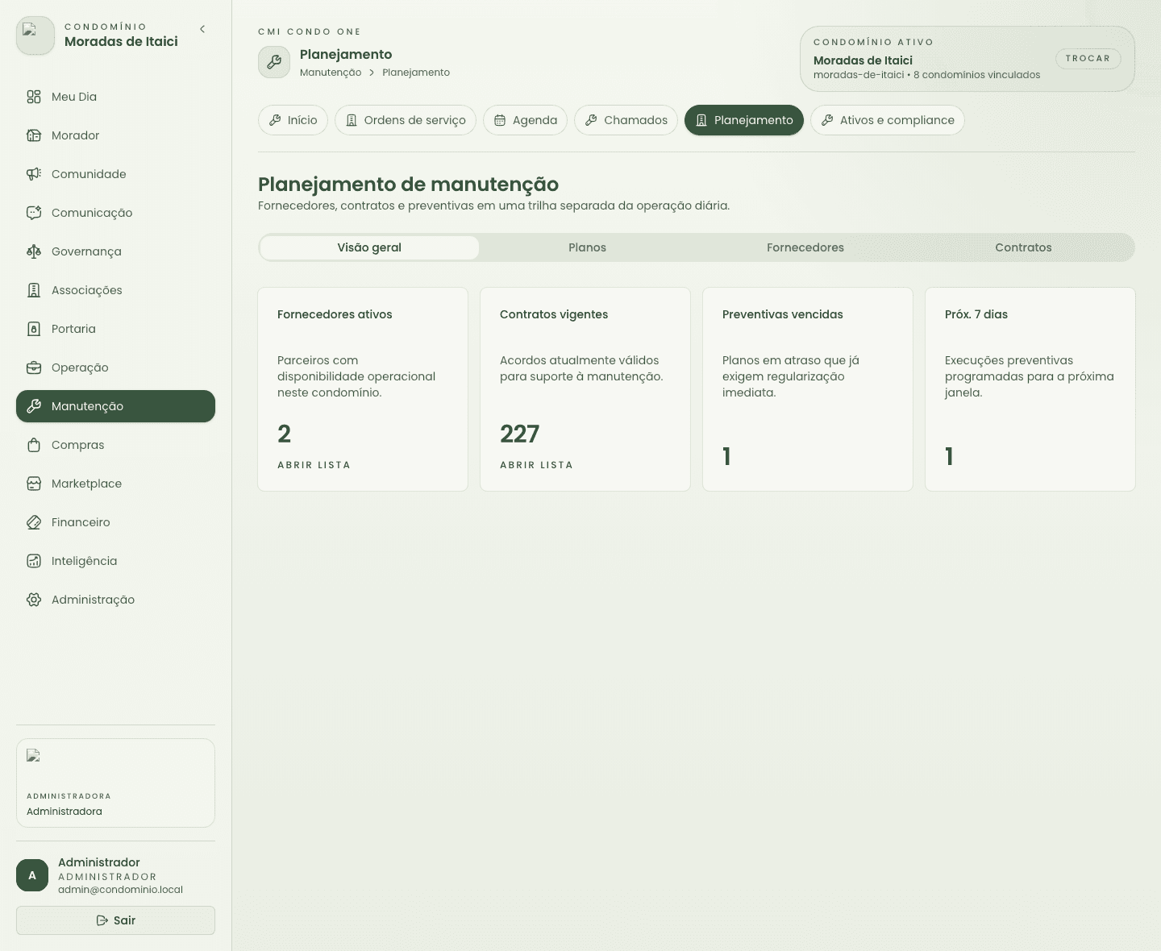The width and height of the screenshot is (1161, 951).
Task: Click the Operação briefcase icon
Action: (34, 368)
